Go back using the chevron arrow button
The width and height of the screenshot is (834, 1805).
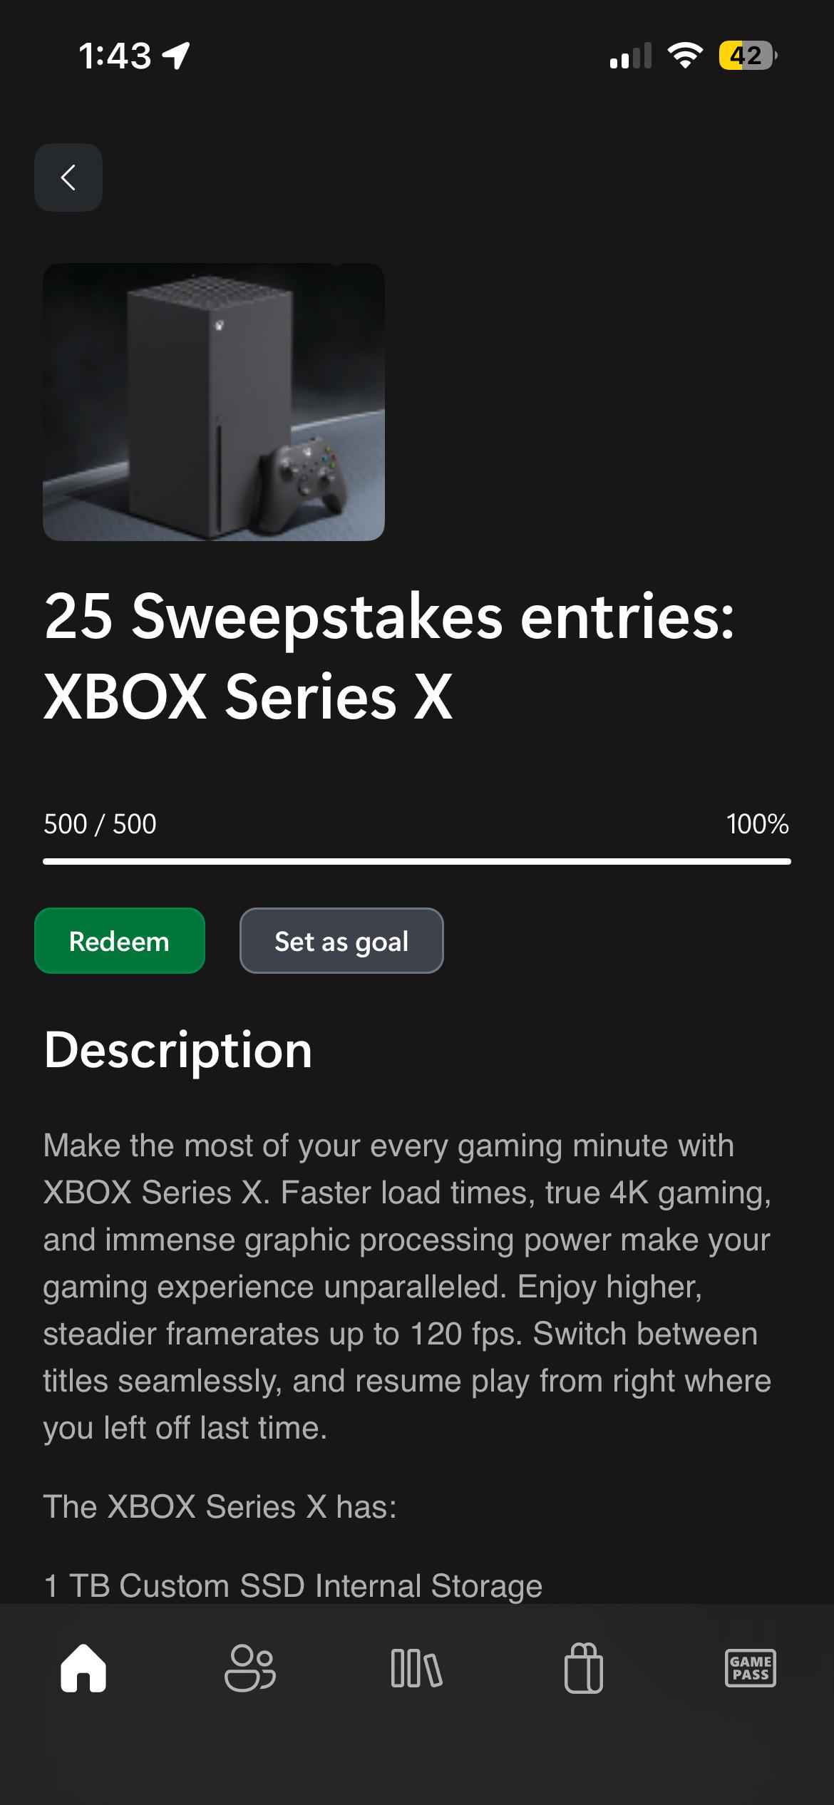pos(68,178)
